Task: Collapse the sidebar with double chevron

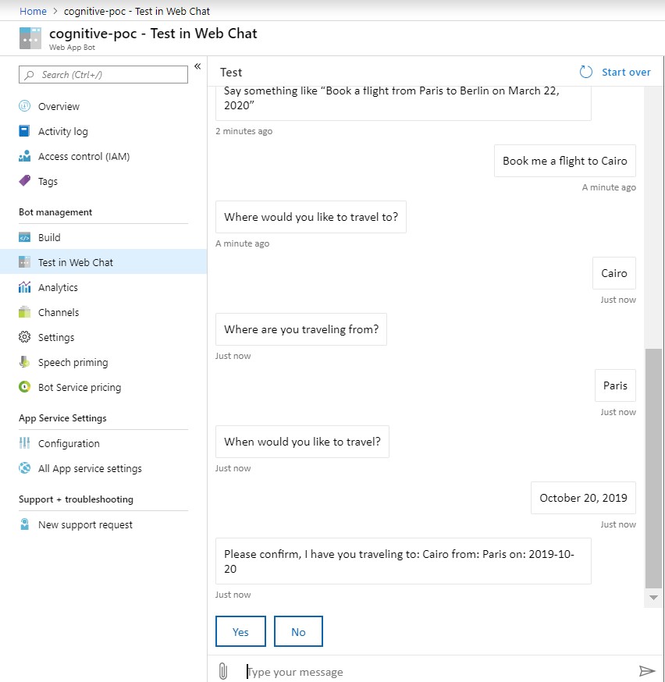Action: point(197,66)
